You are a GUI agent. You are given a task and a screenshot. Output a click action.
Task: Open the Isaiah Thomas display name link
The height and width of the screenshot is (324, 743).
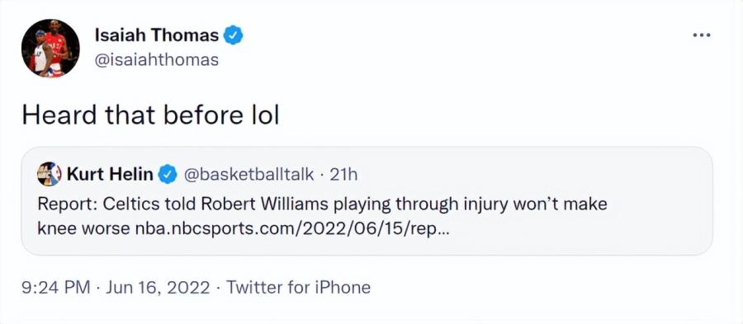(157, 35)
